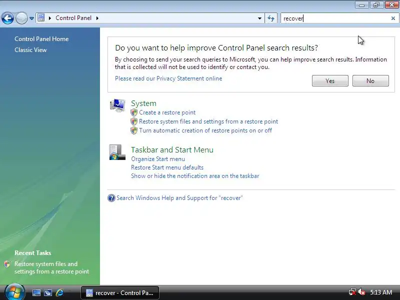Open Restore system files and settings link
Viewport: 400px width, 300px height.
pos(208,121)
